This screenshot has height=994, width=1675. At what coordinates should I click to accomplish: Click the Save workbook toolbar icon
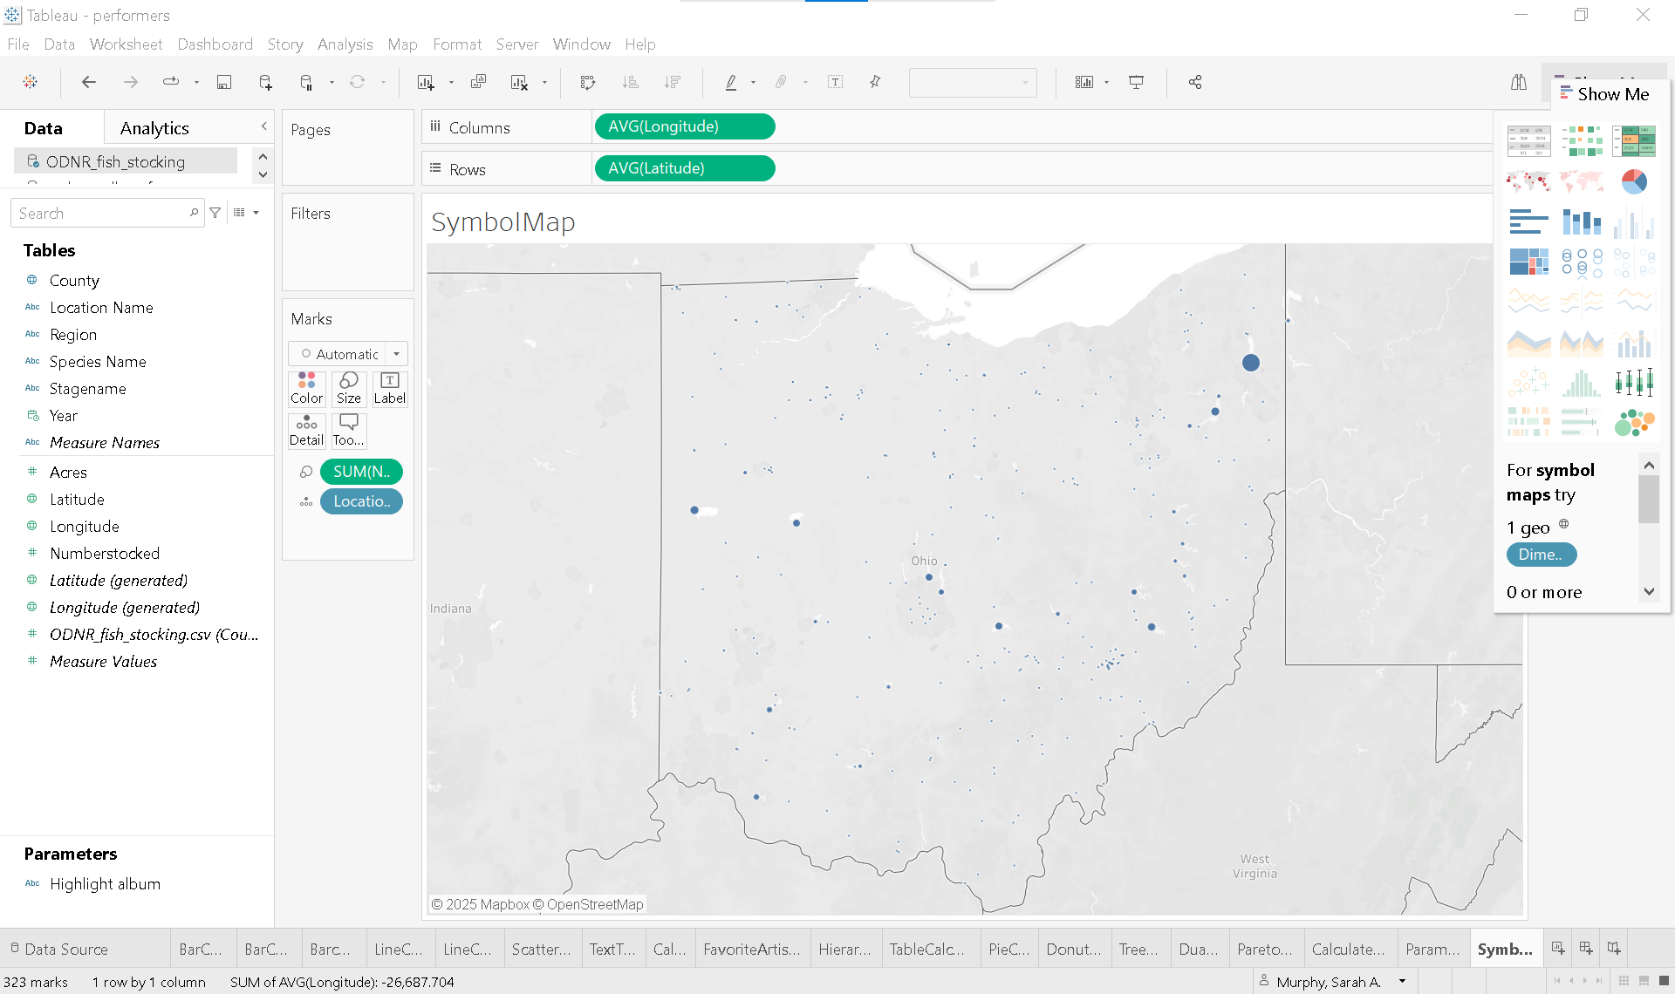point(224,82)
